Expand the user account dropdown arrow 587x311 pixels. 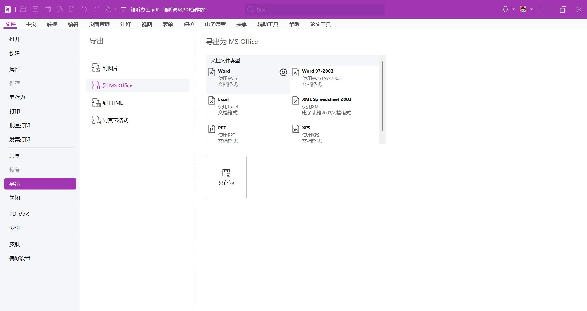pos(531,9)
